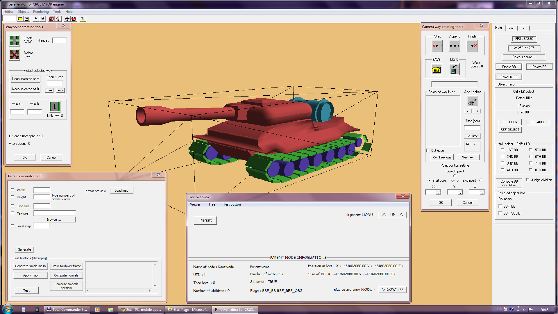The height and width of the screenshot is (314, 558).
Task: Increase the X point position spinner
Action: point(439,191)
